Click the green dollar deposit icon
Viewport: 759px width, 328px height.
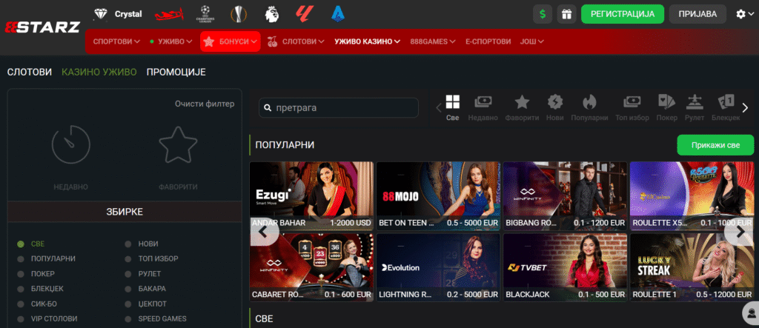tap(543, 14)
